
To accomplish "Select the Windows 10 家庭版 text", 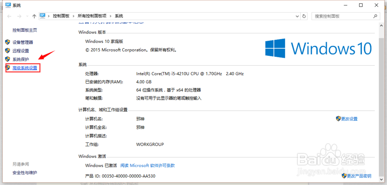I will tap(104, 41).
